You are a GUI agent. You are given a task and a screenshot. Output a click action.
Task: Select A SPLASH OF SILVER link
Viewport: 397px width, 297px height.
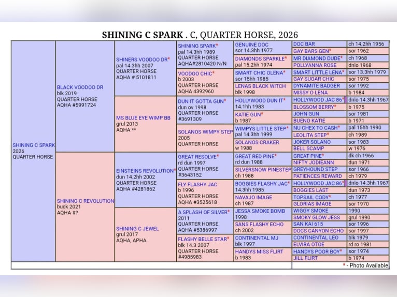tap(203, 212)
